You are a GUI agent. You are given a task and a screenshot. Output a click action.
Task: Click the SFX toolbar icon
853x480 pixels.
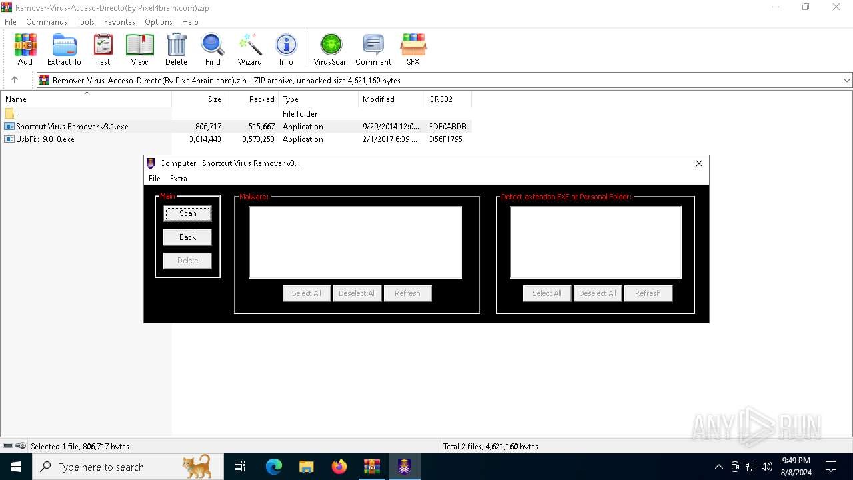413,49
